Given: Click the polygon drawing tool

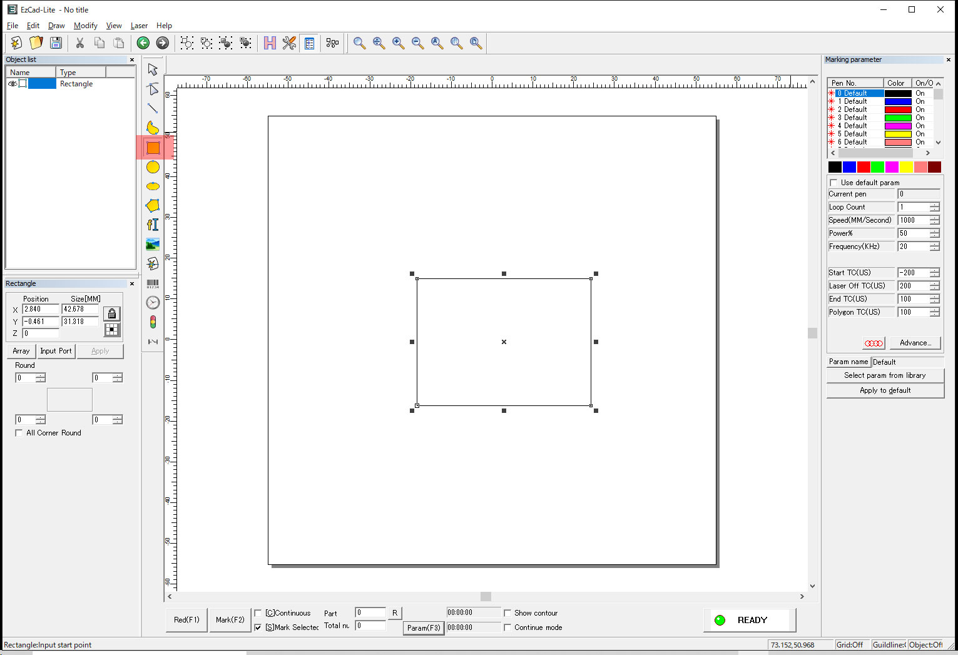Looking at the screenshot, I should click(153, 206).
